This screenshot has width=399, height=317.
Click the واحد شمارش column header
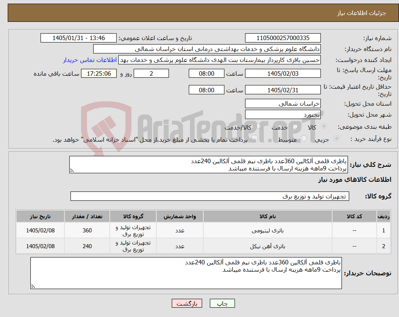[x=180, y=216]
